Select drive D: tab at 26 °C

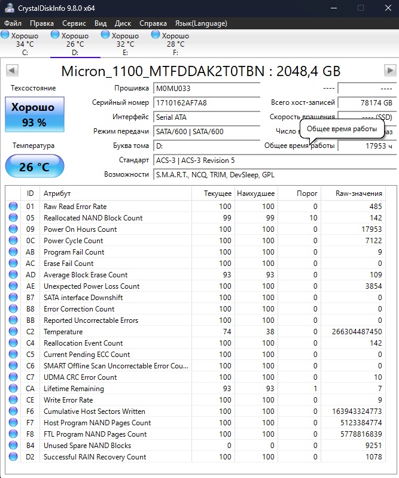tap(75, 44)
